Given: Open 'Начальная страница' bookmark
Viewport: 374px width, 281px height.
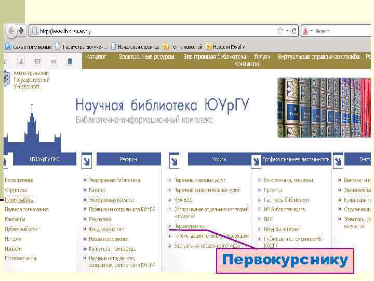Looking at the screenshot, I should [135, 47].
